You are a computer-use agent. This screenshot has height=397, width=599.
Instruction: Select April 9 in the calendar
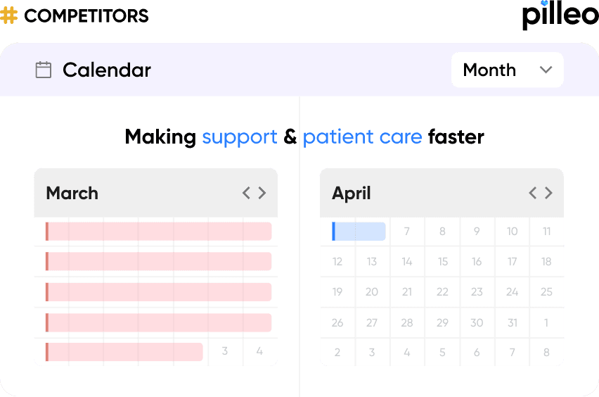click(x=477, y=232)
